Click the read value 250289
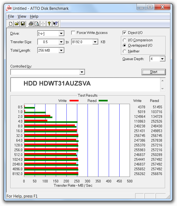 click(x=157, y=155)
